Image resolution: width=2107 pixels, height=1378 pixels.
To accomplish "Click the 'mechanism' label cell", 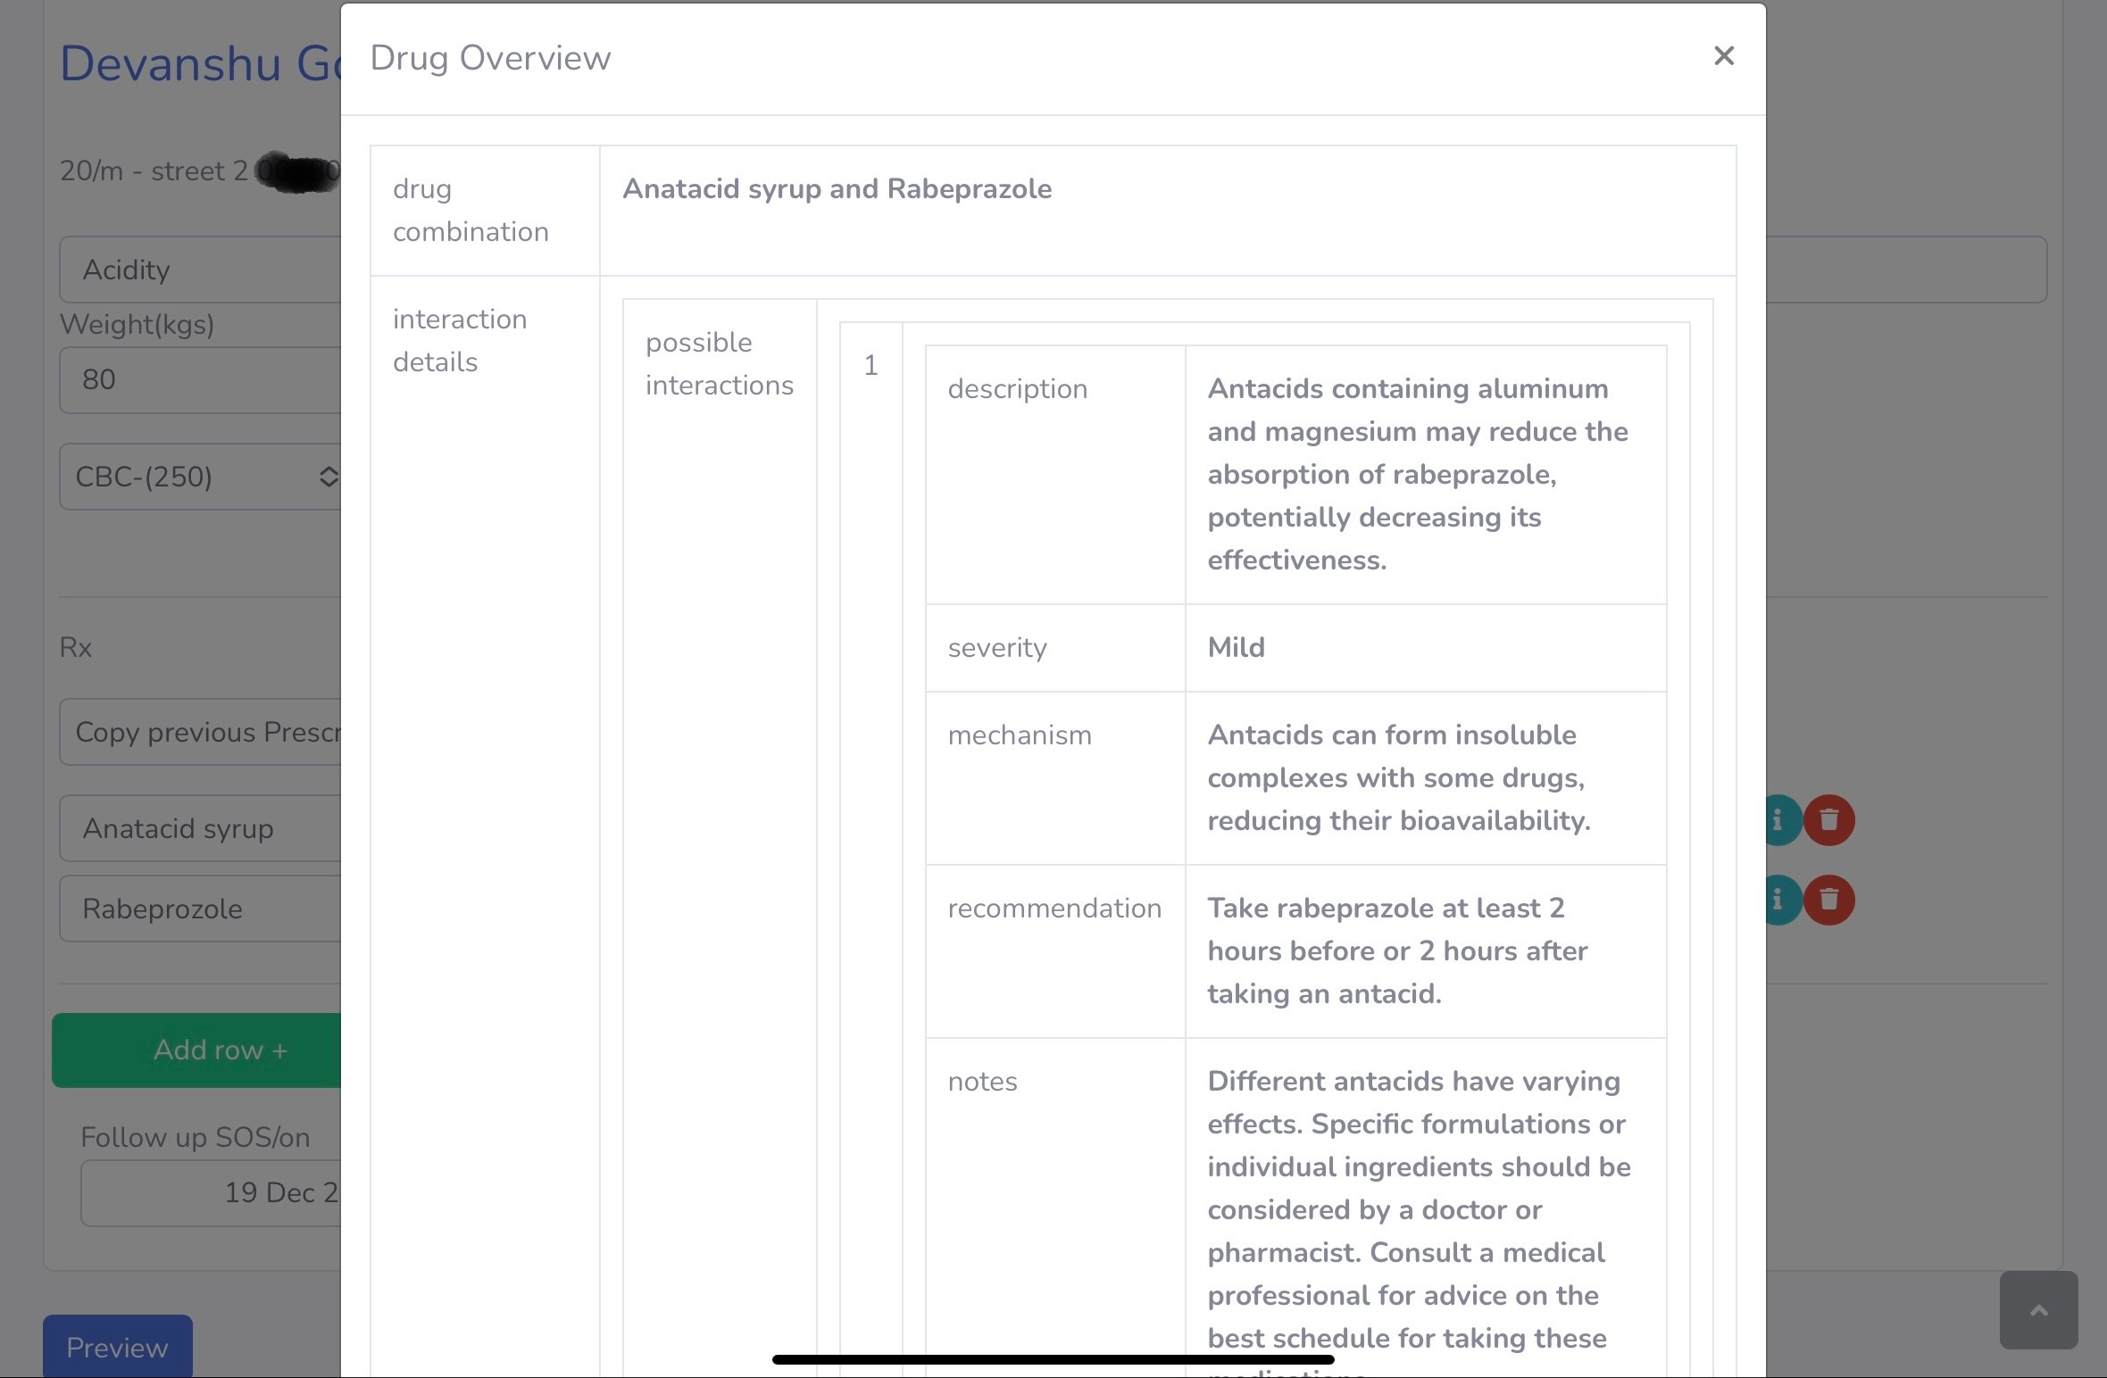I will pos(1055,778).
